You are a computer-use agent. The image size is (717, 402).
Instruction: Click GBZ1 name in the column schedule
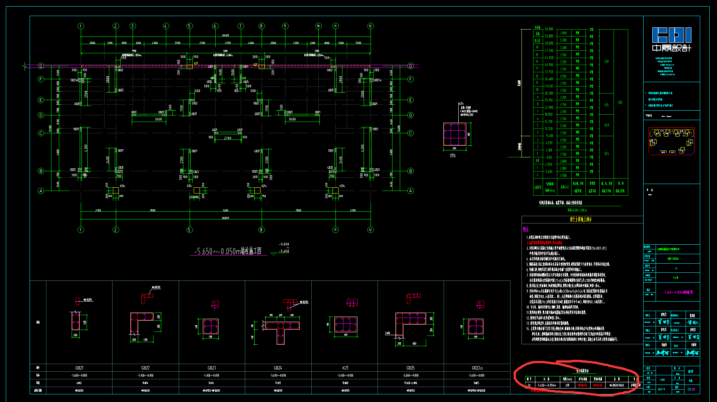click(79, 368)
